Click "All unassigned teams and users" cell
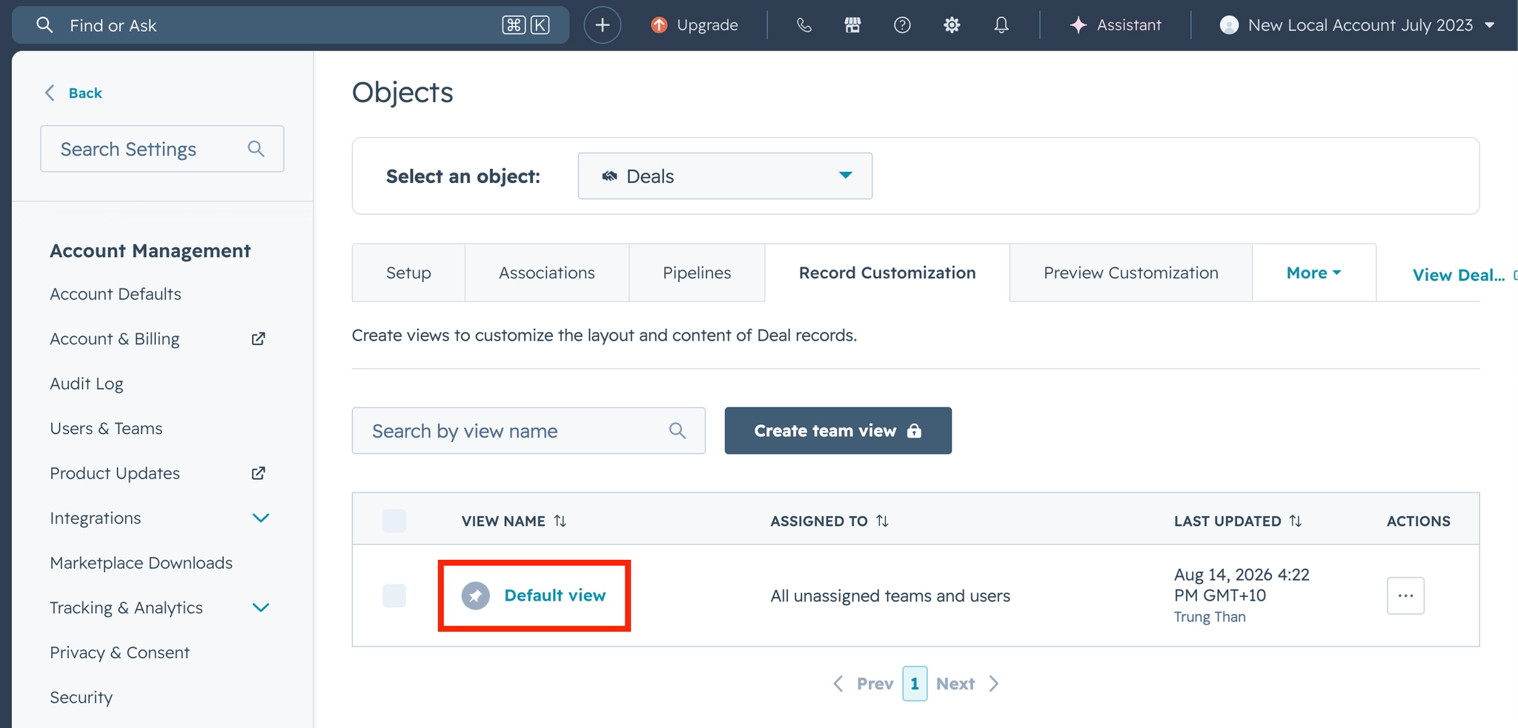This screenshot has width=1518, height=728. coord(890,596)
